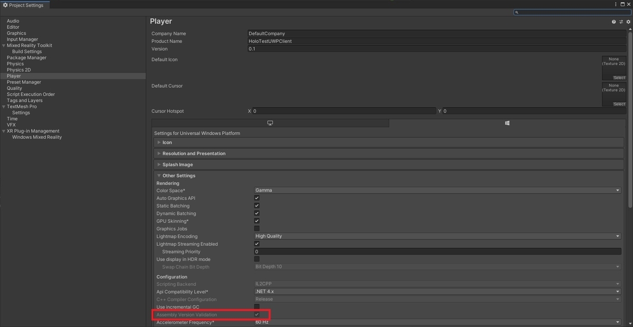Toggle the Auto Graphics API checkbox
The image size is (633, 327).
click(x=257, y=198)
